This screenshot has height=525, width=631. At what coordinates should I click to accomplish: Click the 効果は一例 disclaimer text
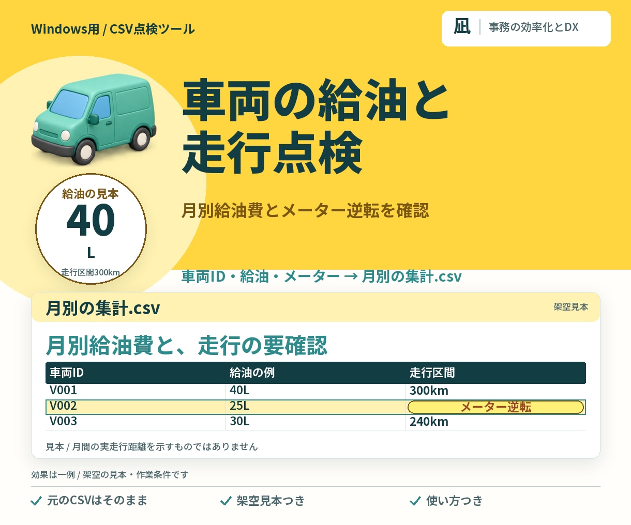click(110, 474)
